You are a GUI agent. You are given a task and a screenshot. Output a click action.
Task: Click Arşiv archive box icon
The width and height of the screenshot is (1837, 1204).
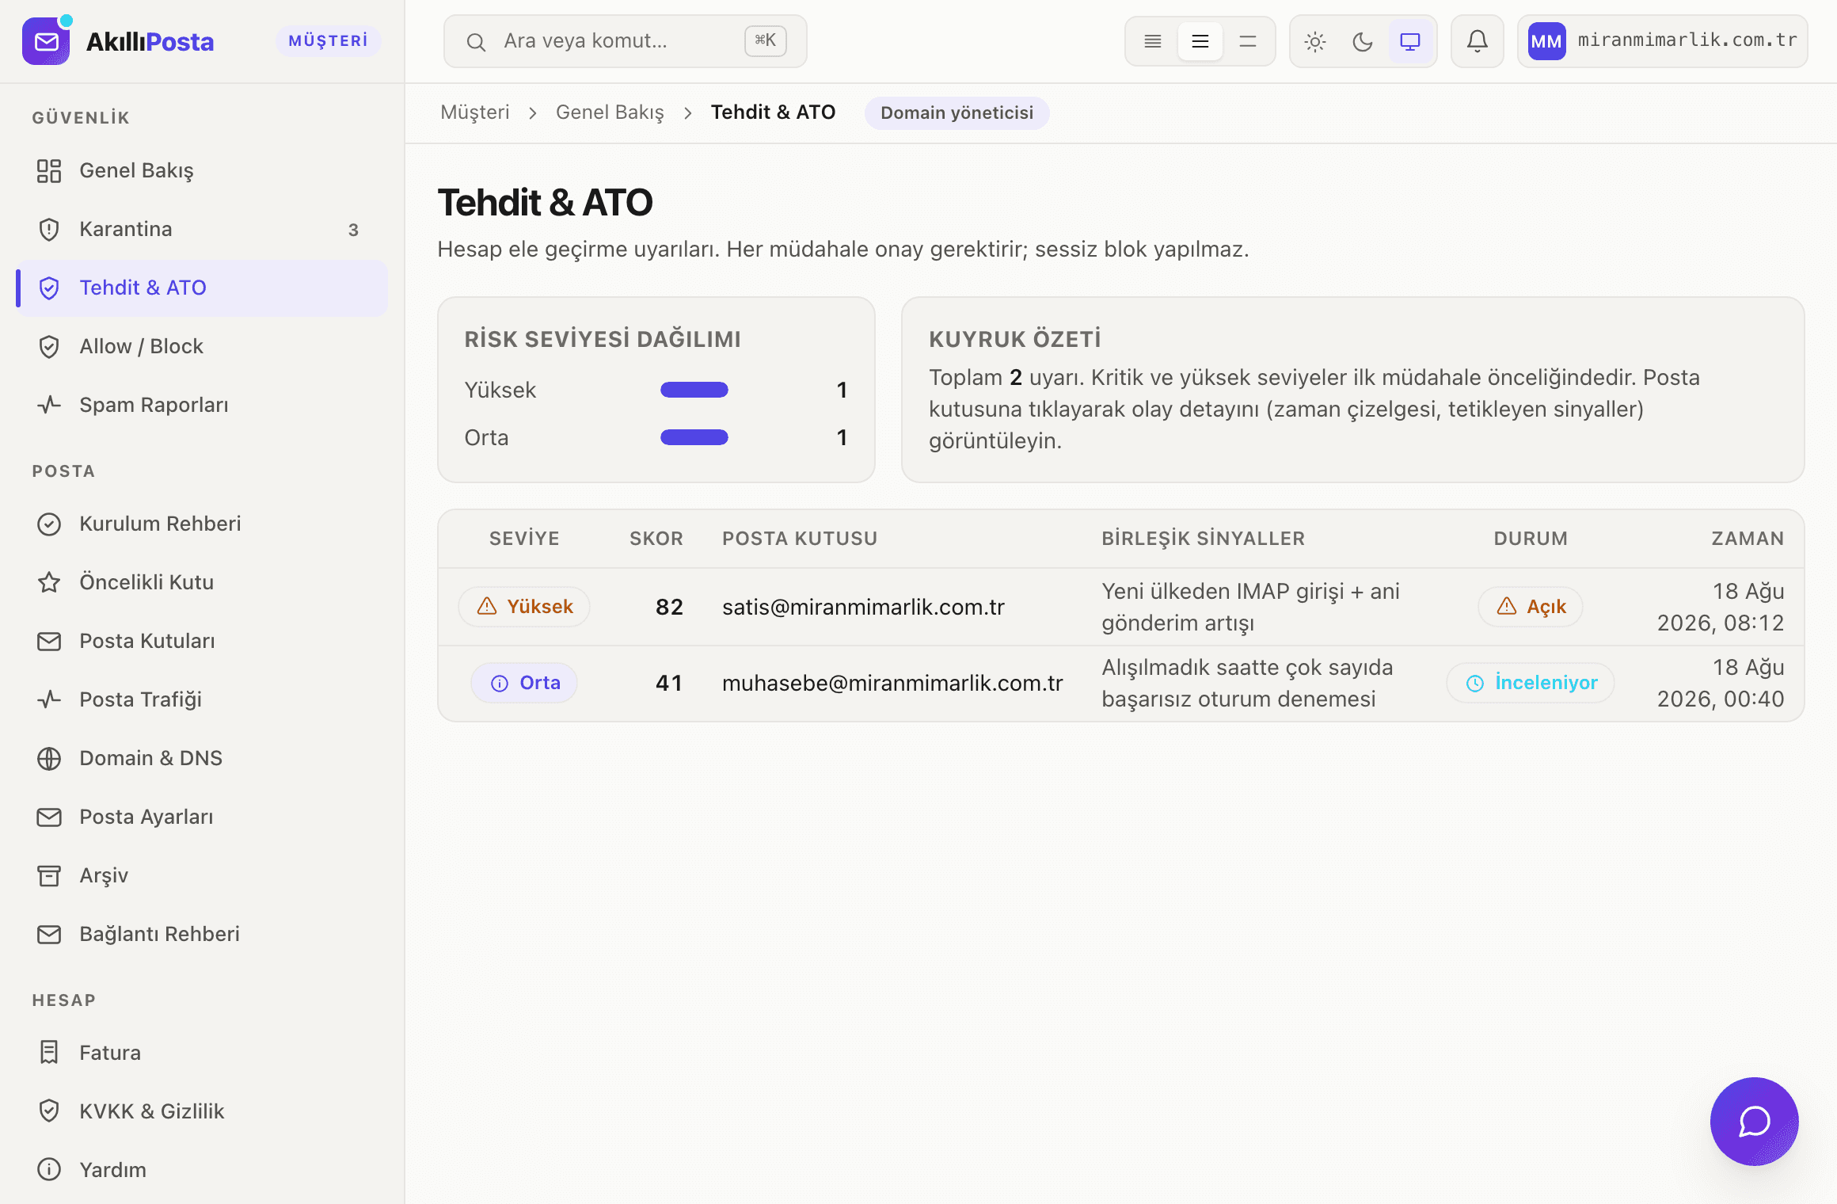49,875
